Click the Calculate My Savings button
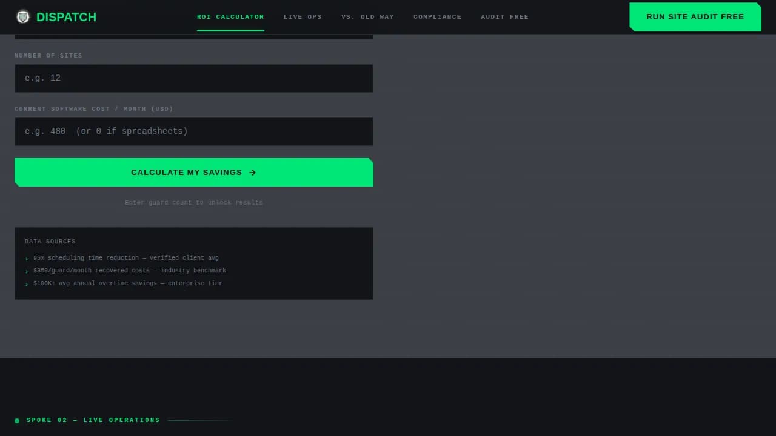This screenshot has height=436, width=776. 194,173
